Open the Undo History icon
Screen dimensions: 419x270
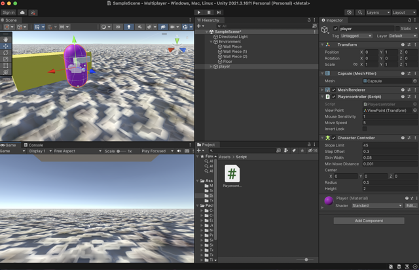(349, 12)
